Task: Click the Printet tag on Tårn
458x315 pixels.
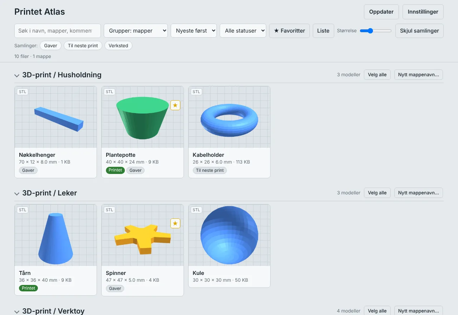Action: point(29,288)
